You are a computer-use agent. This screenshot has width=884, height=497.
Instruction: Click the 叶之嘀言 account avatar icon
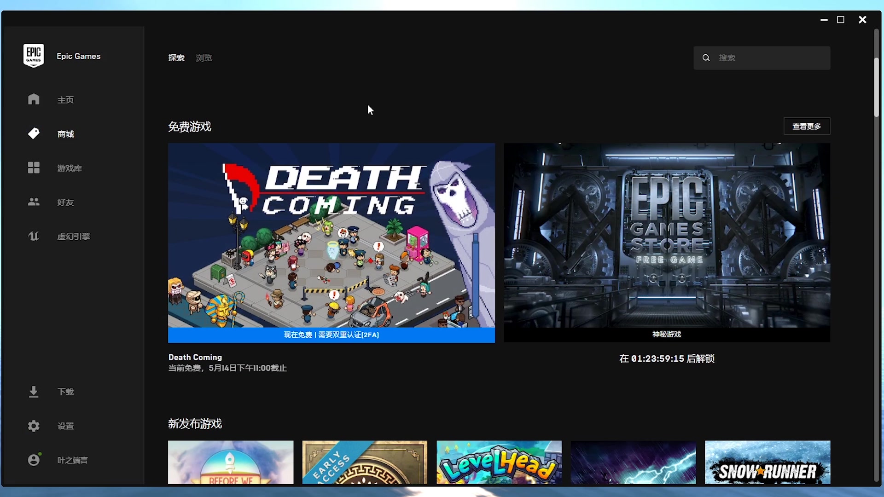point(34,460)
